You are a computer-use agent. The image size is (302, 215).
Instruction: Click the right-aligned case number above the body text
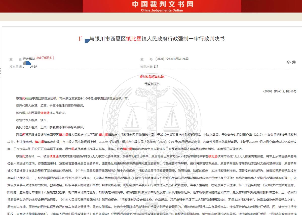(x=280, y=91)
